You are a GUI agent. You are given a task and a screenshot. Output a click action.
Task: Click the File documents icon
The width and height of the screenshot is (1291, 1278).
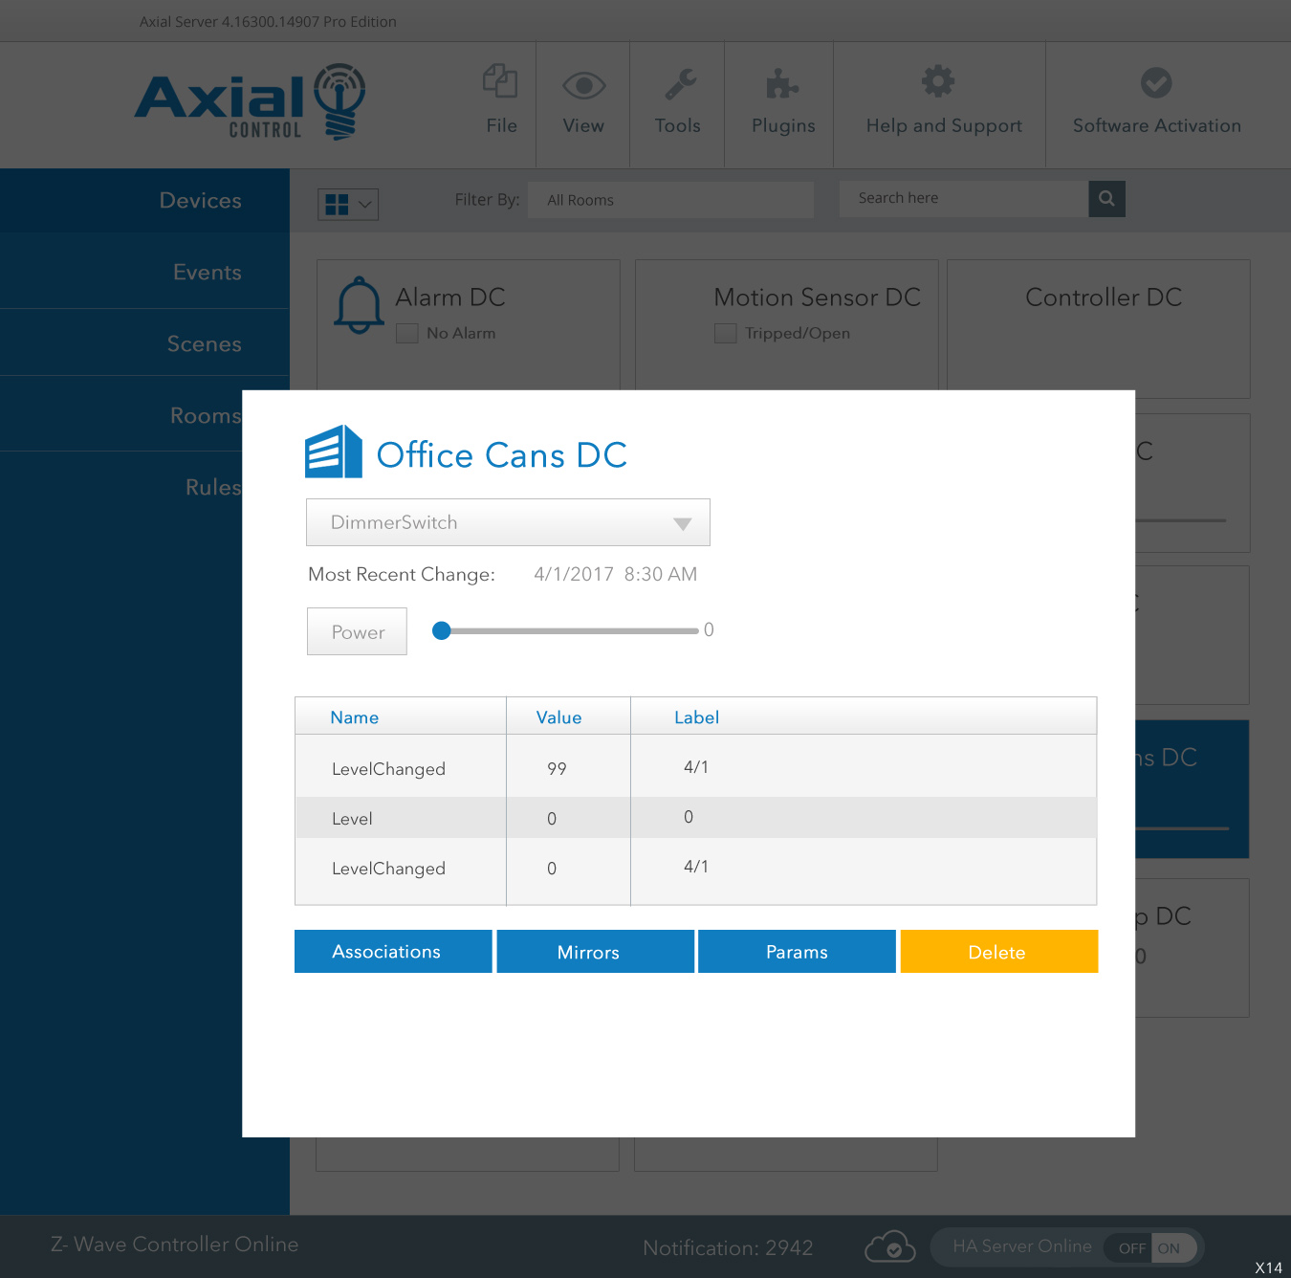[500, 82]
